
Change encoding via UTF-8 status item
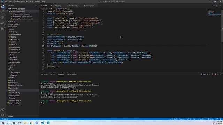point(189,119)
